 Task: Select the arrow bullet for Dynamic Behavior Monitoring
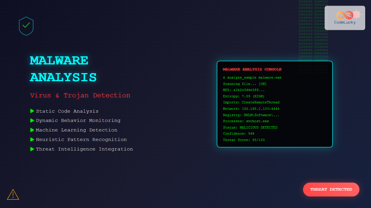click(x=32, y=120)
